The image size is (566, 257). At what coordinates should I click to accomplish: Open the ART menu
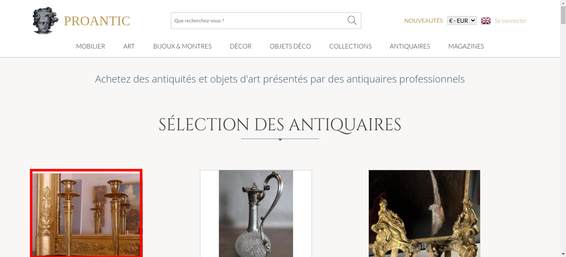pyautogui.click(x=129, y=46)
